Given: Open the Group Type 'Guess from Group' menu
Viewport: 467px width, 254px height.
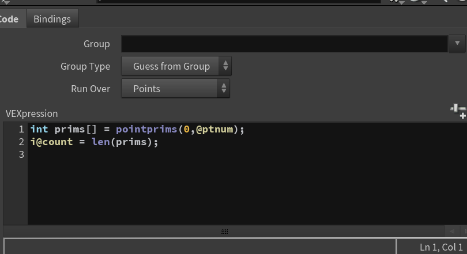Looking at the screenshot, I should [x=176, y=66].
